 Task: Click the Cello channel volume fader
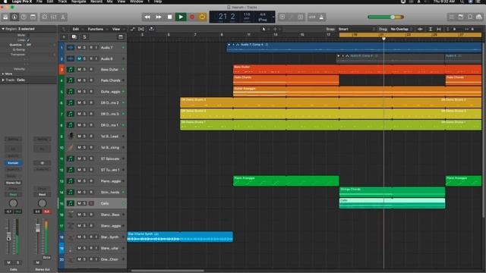tap(8, 237)
